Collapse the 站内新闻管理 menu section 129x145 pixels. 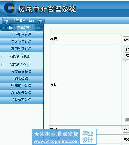pos(21,48)
